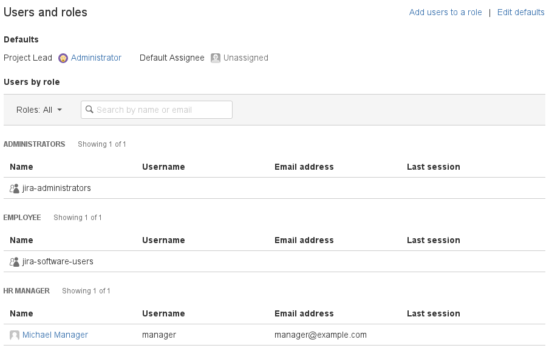549x351 pixels.
Task: Click the Unassigned default assignee avatar icon
Action: click(216, 58)
